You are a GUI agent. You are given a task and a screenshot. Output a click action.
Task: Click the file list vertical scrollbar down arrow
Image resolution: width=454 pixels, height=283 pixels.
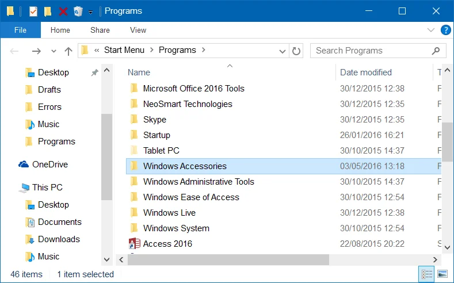(x=447, y=248)
